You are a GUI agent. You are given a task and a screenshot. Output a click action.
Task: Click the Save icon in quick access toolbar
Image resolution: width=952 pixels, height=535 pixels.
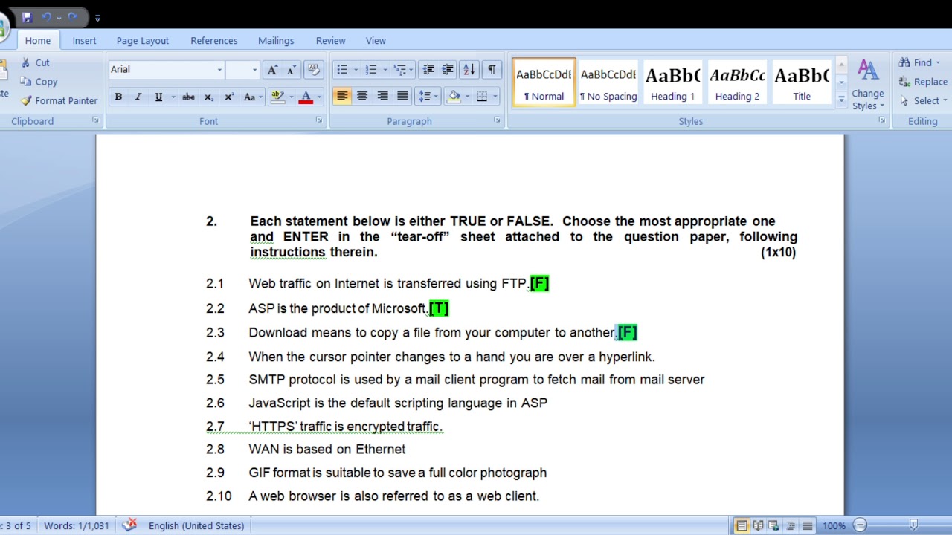coord(27,16)
